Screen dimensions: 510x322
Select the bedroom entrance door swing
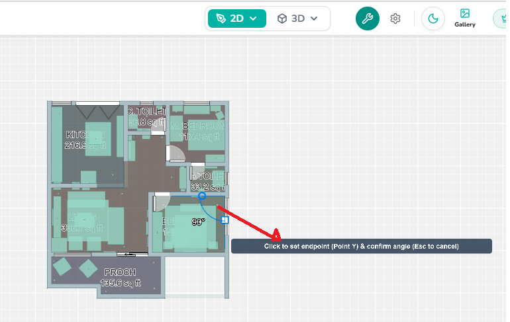coord(162,202)
